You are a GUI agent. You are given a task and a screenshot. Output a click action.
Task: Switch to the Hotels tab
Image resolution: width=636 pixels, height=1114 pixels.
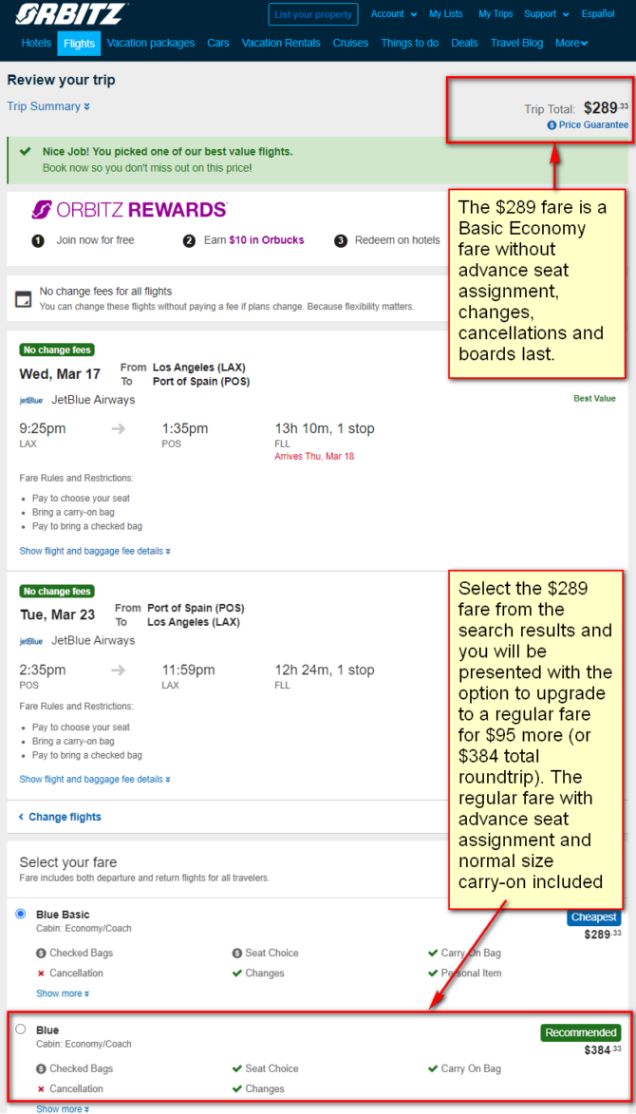click(36, 44)
